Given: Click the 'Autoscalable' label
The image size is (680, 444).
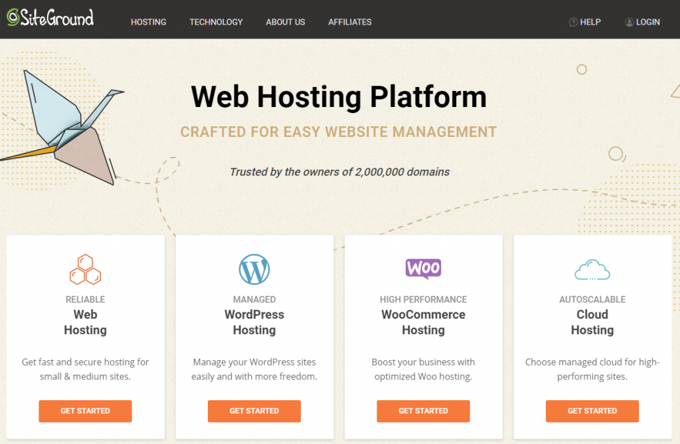Looking at the screenshot, I should pyautogui.click(x=592, y=300).
